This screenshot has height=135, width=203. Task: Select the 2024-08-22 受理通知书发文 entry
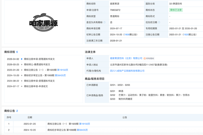[39, 81]
